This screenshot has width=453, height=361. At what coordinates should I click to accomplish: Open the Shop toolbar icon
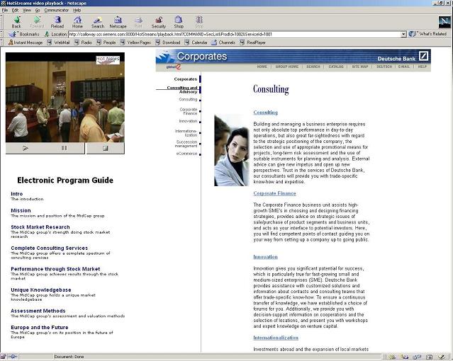click(x=179, y=21)
